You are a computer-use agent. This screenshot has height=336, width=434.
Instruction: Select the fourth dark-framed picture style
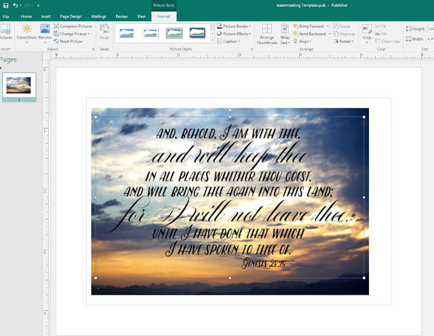point(197,33)
